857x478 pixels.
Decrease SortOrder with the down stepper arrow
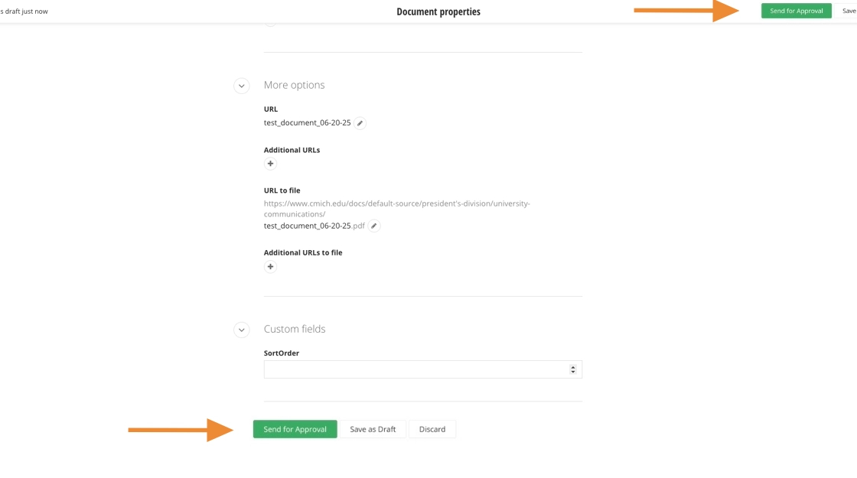click(573, 372)
